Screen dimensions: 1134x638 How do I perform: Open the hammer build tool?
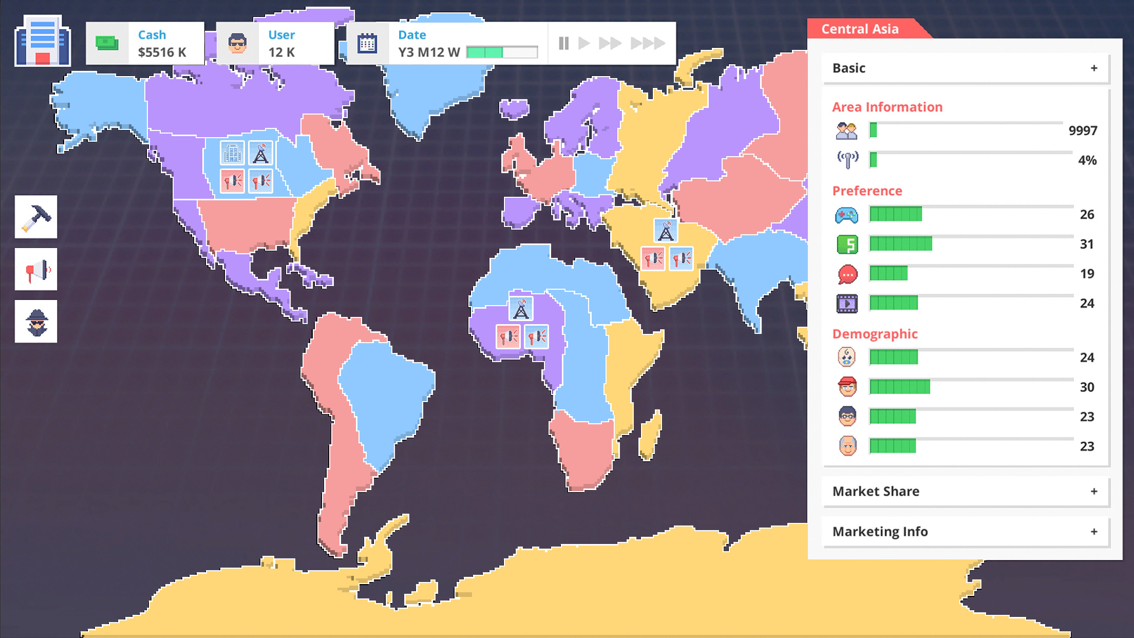point(36,217)
